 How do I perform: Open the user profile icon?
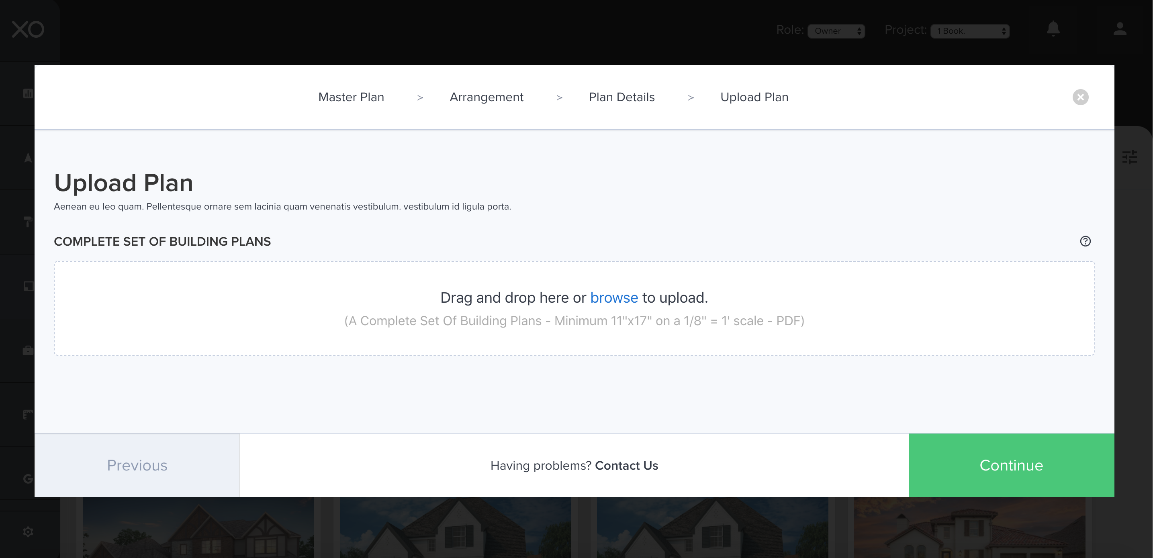(1119, 29)
